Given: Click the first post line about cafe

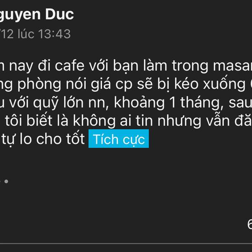Looking at the screenshot, I should [x=126, y=66].
